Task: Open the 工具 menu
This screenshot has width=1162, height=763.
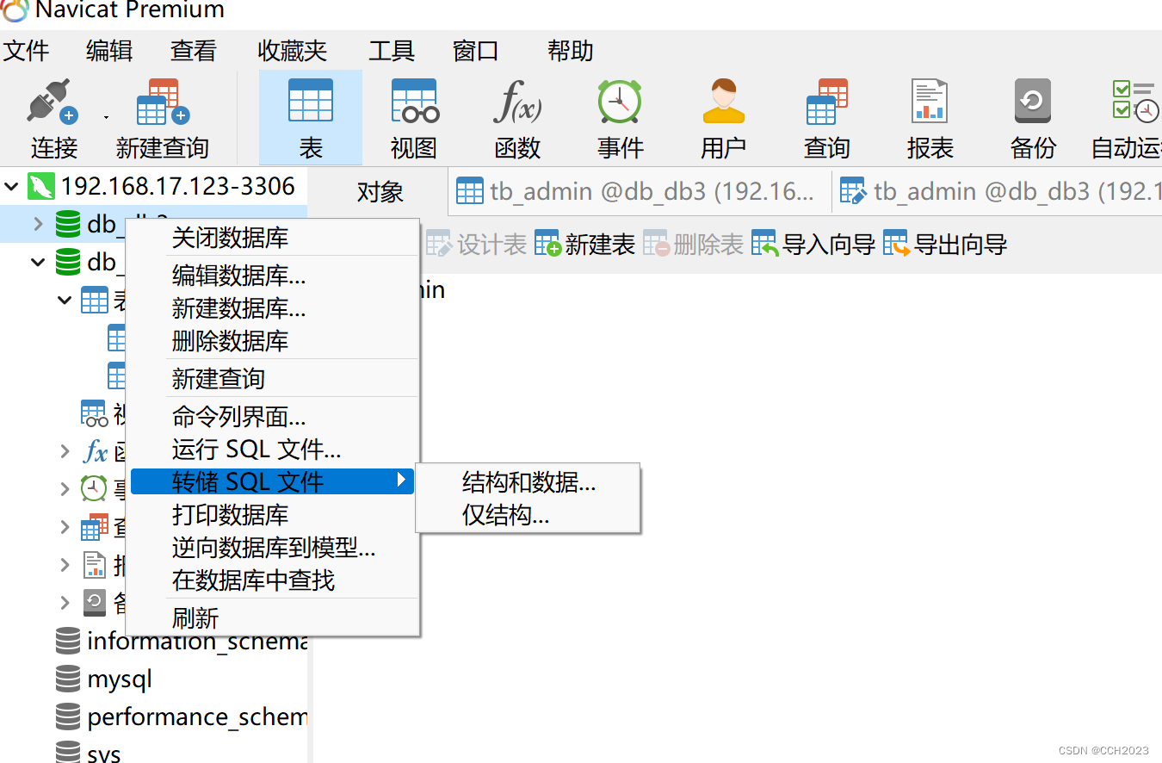Action: [392, 51]
